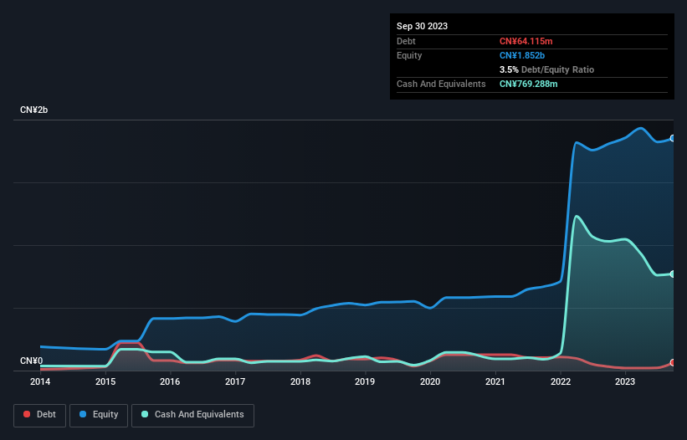The image size is (687, 440).
Task: Click the 2016 x-axis label
Action: point(170,381)
